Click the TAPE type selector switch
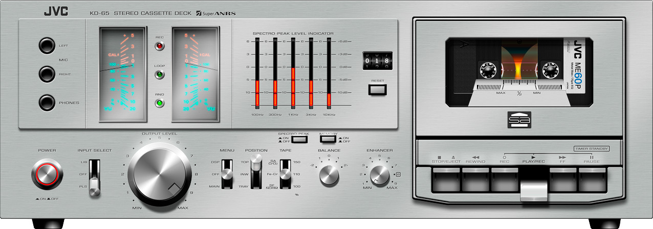 point(285,174)
